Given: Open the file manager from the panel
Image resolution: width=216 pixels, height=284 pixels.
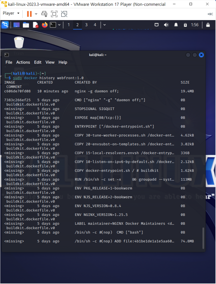Looking at the screenshot, I should pos(26,25).
